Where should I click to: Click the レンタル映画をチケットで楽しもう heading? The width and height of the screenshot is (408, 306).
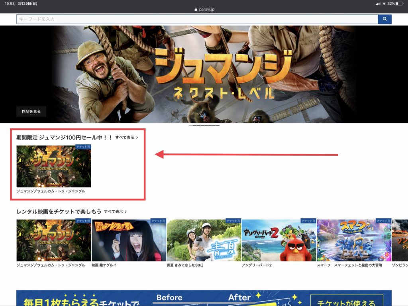click(x=59, y=212)
